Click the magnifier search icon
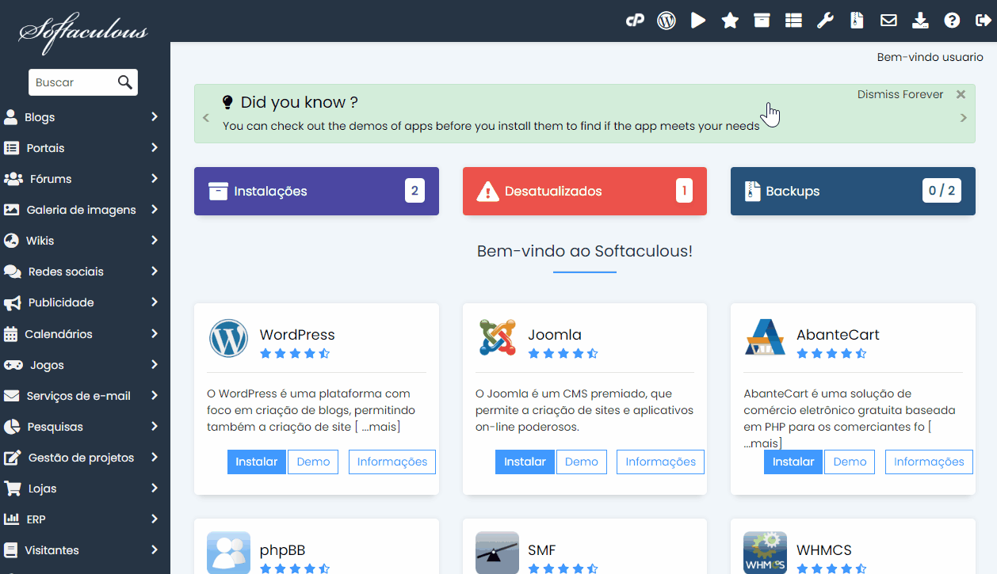This screenshot has height=574, width=997. click(x=124, y=82)
